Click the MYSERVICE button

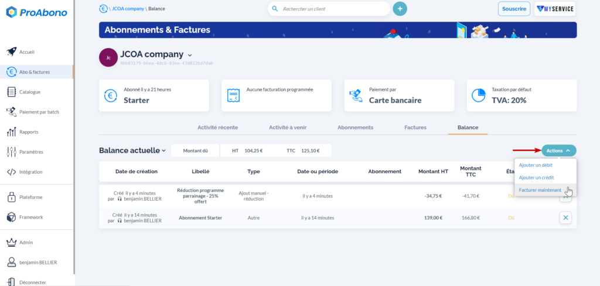coord(555,9)
